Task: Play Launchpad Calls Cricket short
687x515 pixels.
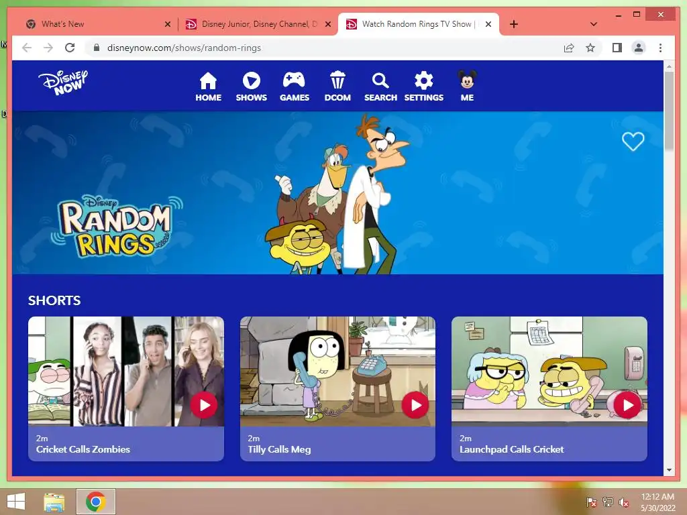Action: [627, 405]
